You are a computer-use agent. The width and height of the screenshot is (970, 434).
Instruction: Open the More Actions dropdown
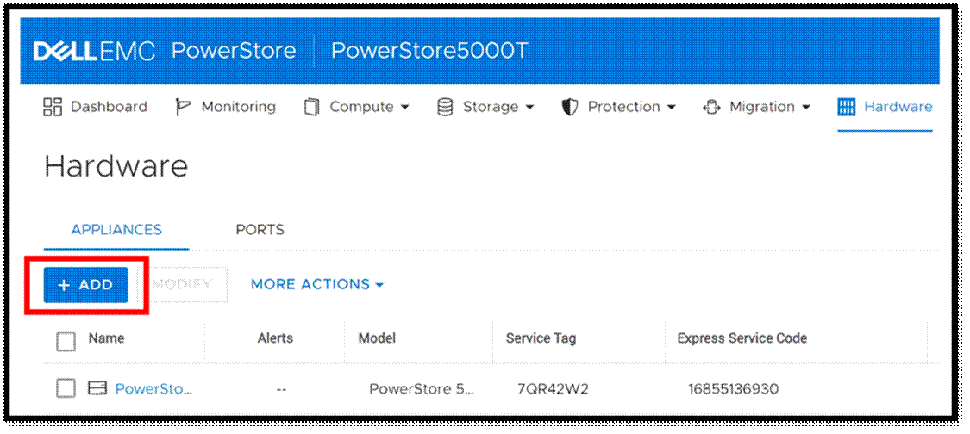tap(316, 284)
